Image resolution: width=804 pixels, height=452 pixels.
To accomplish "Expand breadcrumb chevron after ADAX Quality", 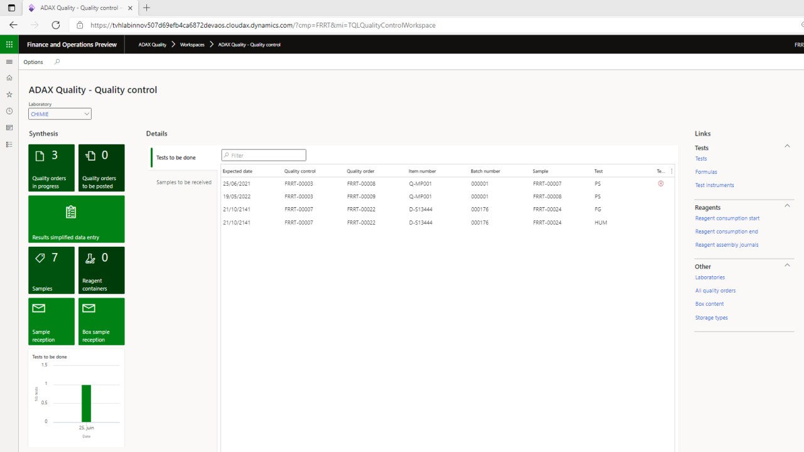I will (x=173, y=45).
